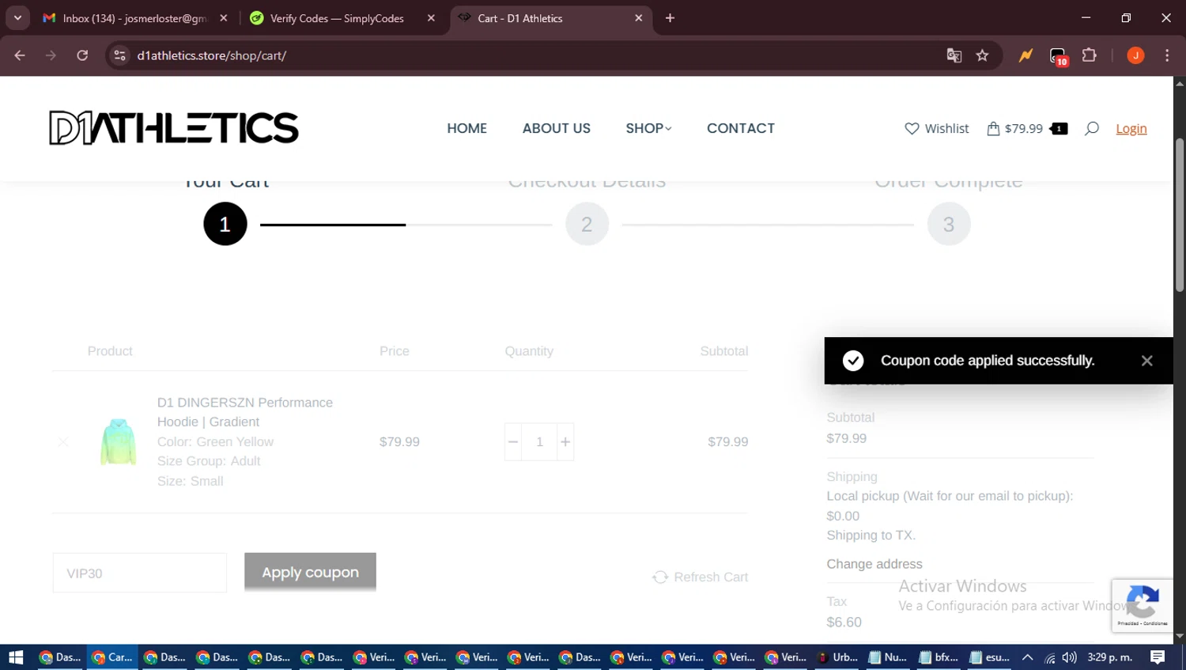This screenshot has height=670, width=1186.
Task: Click the orange lightning extension icon
Action: (1025, 55)
